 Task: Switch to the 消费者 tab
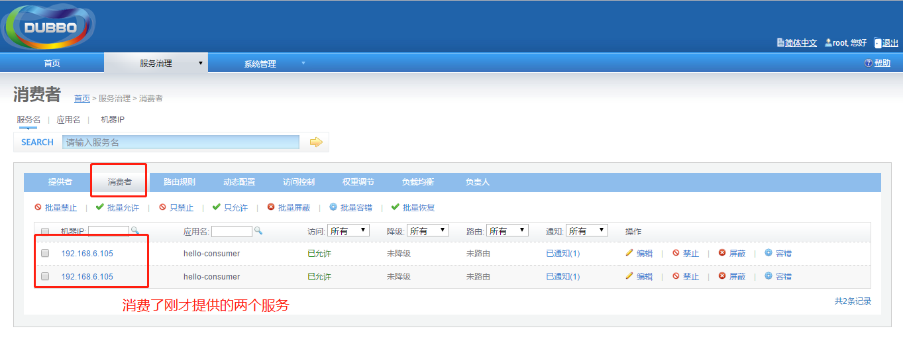click(x=120, y=181)
